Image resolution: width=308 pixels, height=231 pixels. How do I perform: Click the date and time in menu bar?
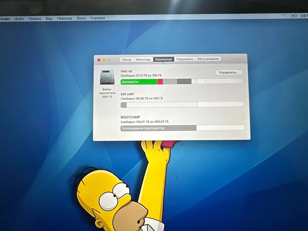tap(305, 16)
